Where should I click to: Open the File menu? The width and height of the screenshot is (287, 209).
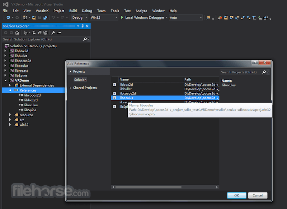click(5, 11)
